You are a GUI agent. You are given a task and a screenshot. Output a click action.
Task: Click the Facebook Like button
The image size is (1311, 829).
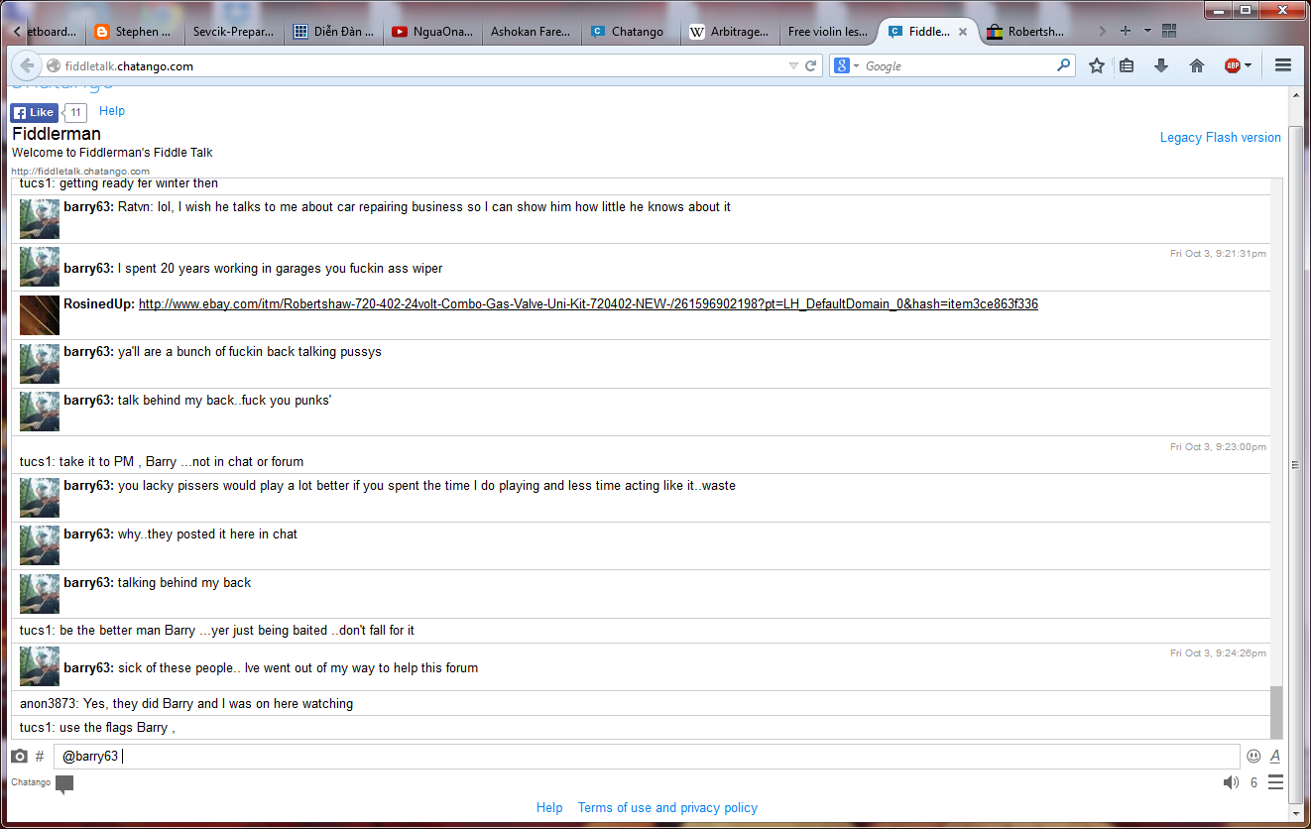(34, 112)
